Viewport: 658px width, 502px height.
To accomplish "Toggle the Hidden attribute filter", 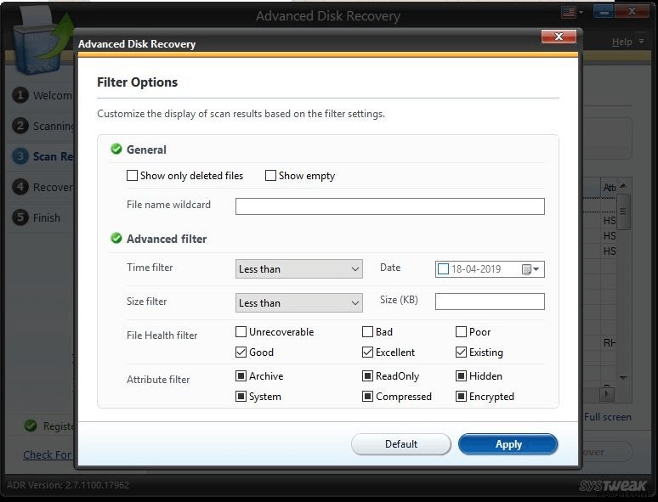I will coord(461,375).
